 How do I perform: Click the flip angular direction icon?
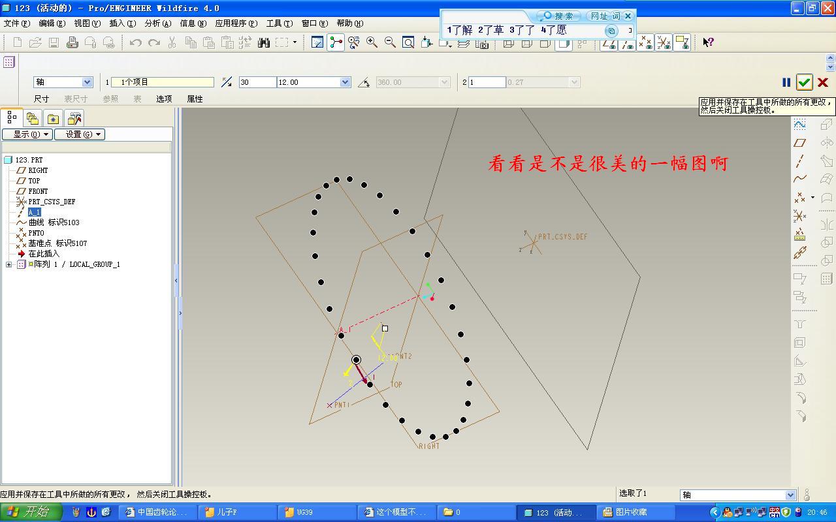click(227, 82)
